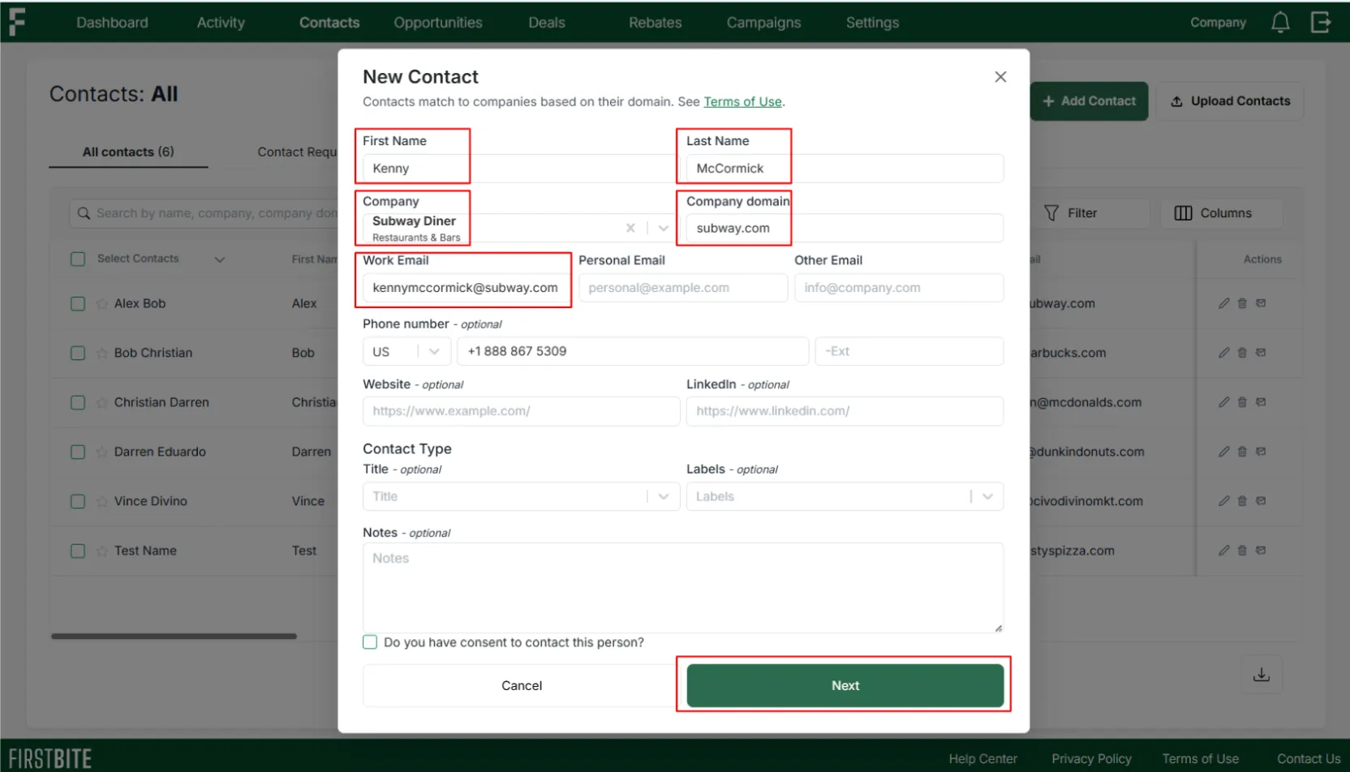Image resolution: width=1350 pixels, height=772 pixels.
Task: Open the Campaigns menu
Action: click(x=763, y=23)
